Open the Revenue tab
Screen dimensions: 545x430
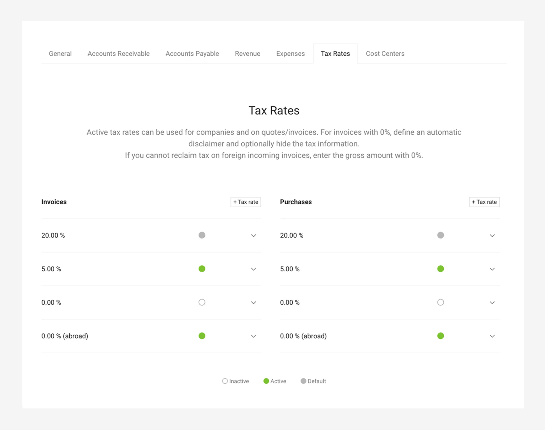[247, 53]
